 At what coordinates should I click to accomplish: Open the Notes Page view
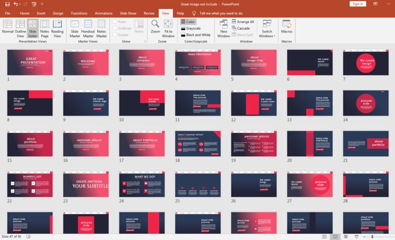[45, 27]
